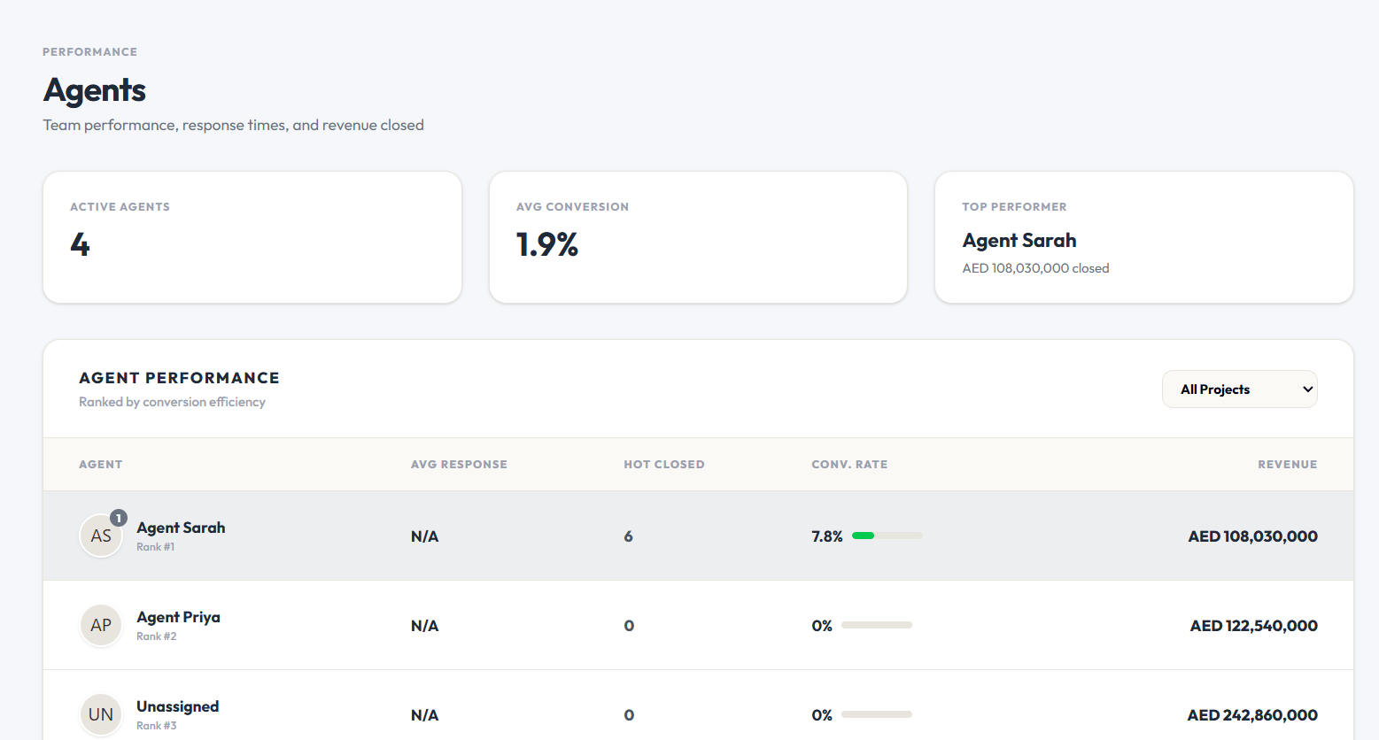Click Agent Sarah's revenue AED 108,030,000
The width and height of the screenshot is (1379, 740).
(1252, 536)
